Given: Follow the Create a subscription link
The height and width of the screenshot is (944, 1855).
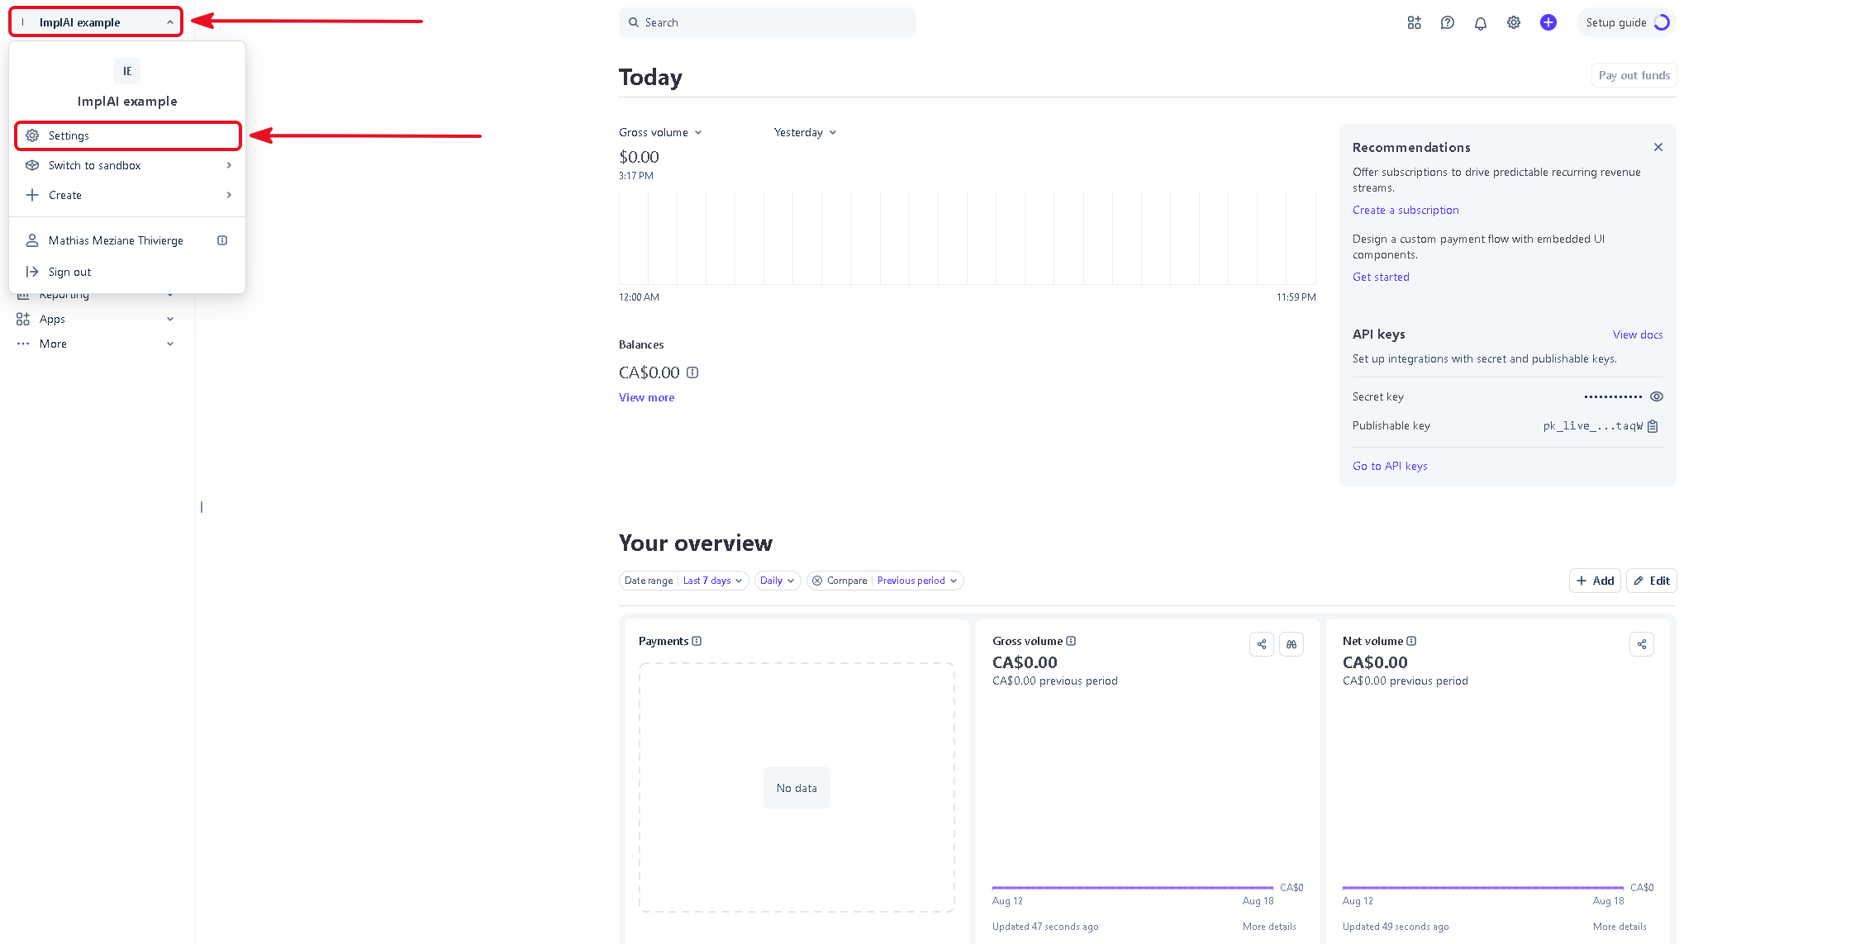Looking at the screenshot, I should (1406, 210).
